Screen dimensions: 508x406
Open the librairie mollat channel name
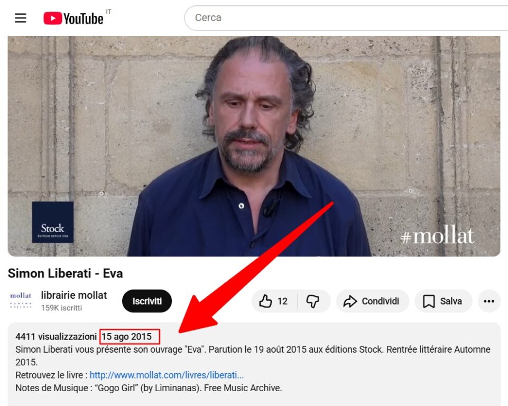coord(74,295)
